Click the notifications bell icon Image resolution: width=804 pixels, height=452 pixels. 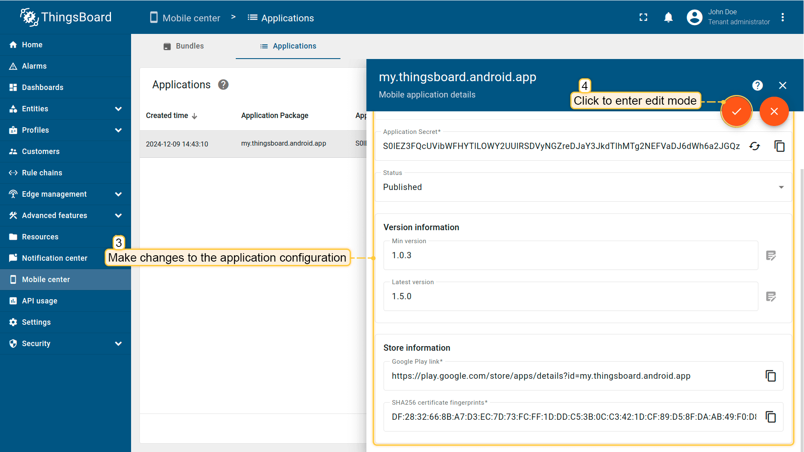(668, 17)
